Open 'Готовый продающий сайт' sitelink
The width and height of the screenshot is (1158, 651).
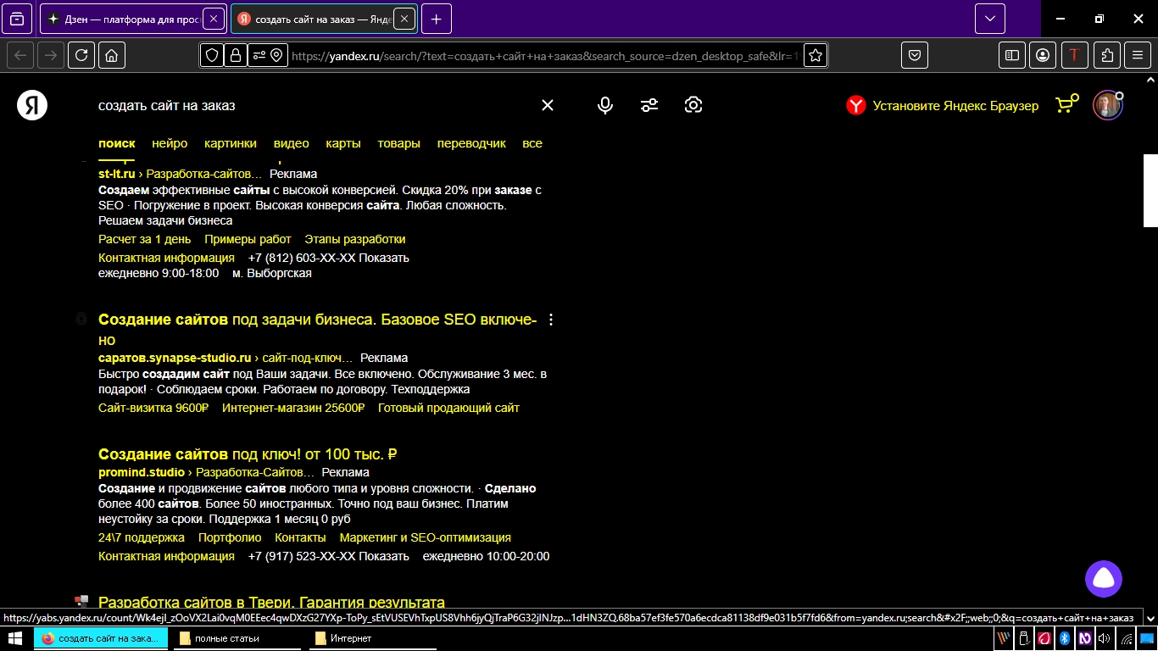[448, 408]
